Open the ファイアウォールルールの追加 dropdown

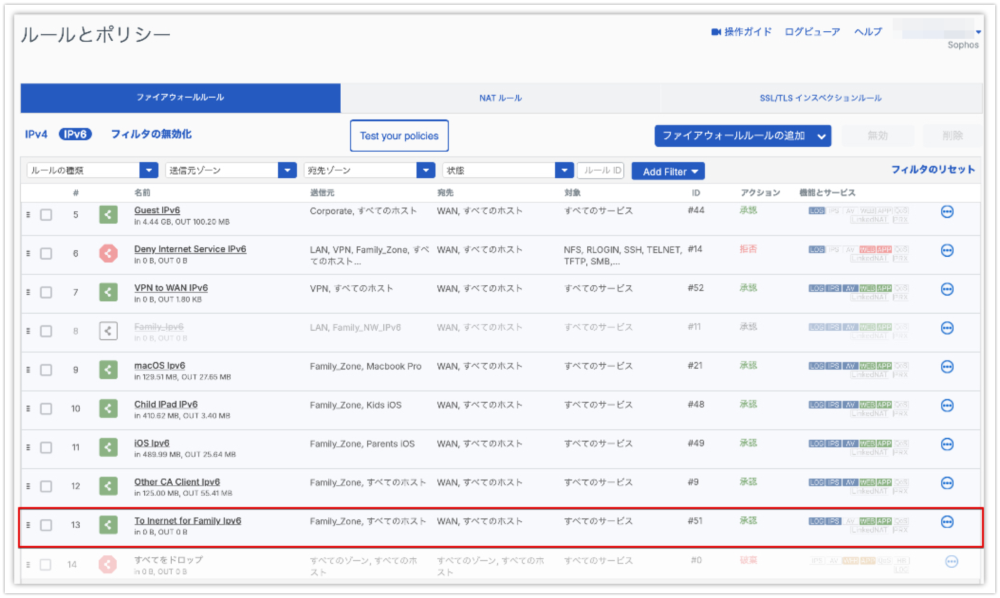coord(743,136)
